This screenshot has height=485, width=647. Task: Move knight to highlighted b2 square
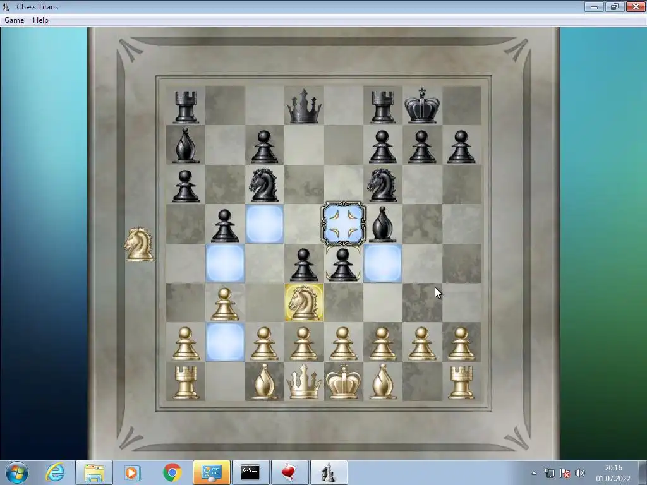click(225, 342)
